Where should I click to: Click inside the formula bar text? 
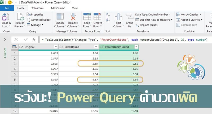[125, 40]
